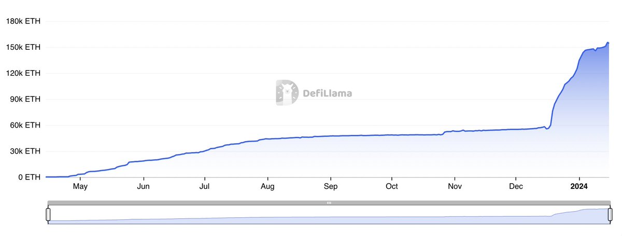The height and width of the screenshot is (236, 622).
Task: Click the DefiLlama logo watermark icon
Action: [x=286, y=93]
